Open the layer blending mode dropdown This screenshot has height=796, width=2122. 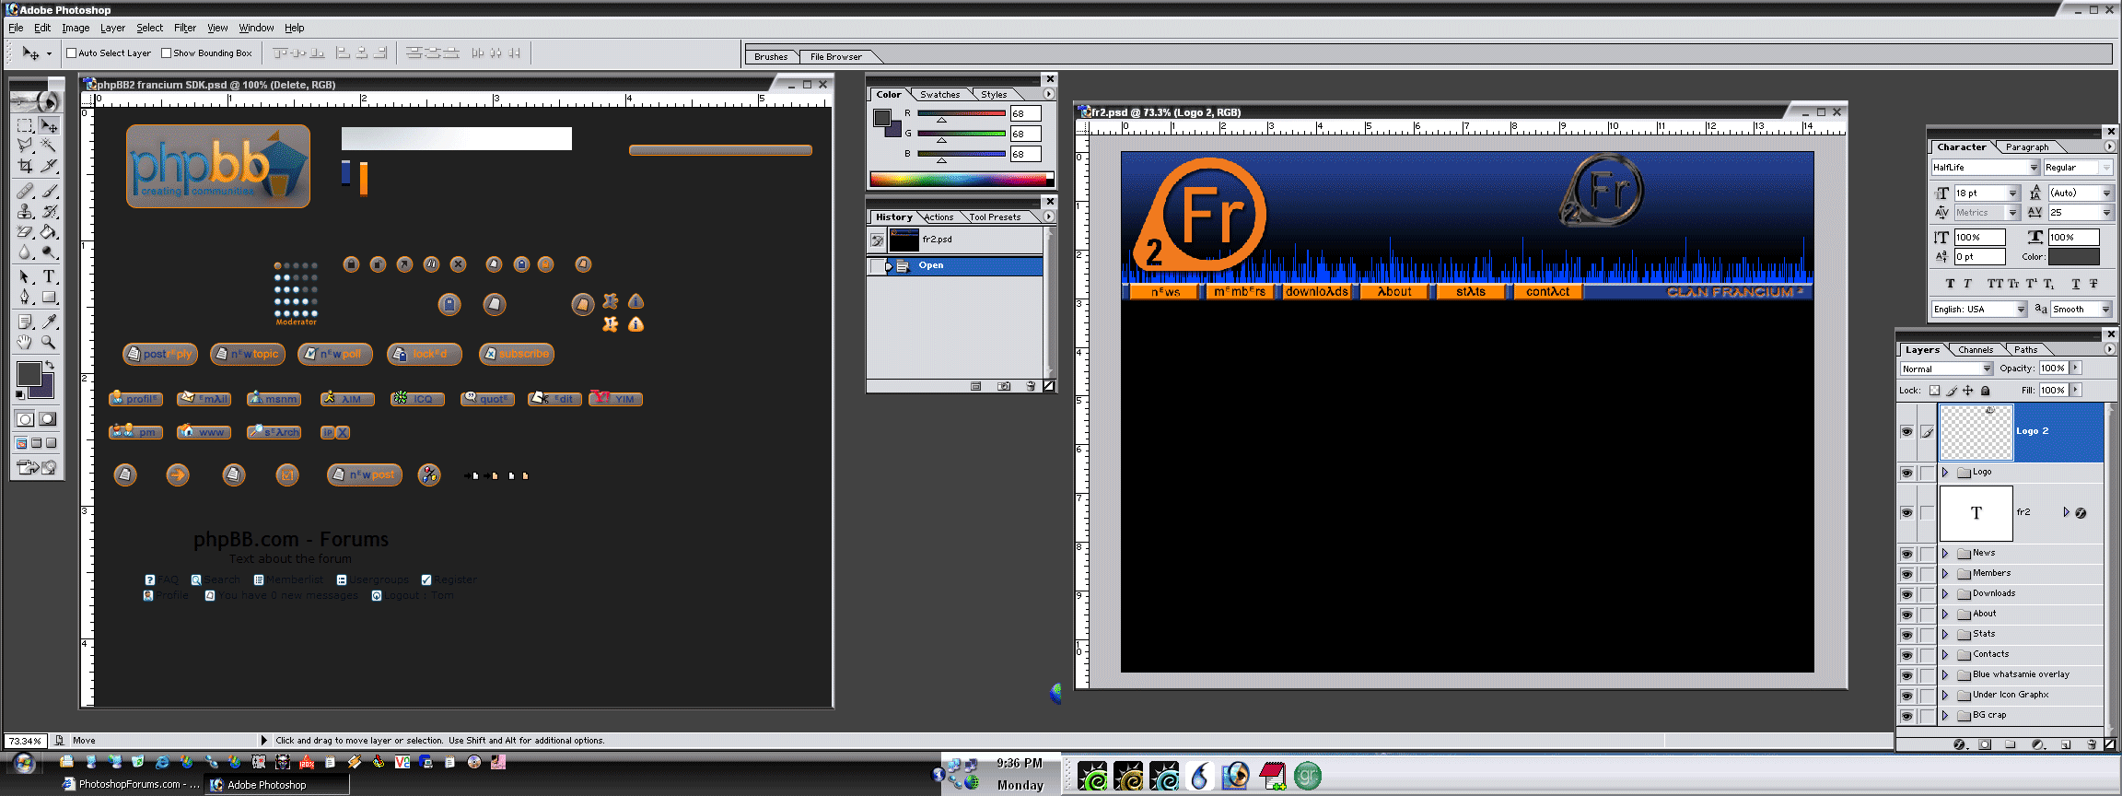click(x=1946, y=369)
